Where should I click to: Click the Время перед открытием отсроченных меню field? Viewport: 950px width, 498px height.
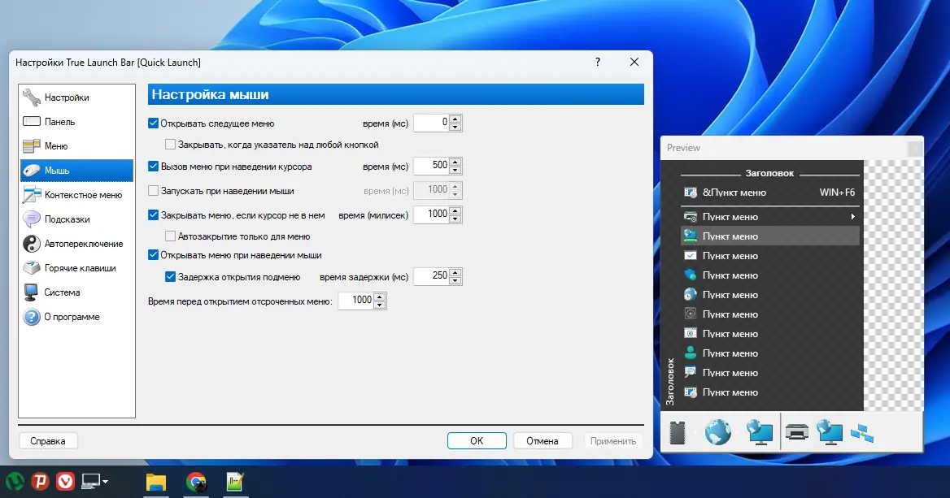[356, 301]
